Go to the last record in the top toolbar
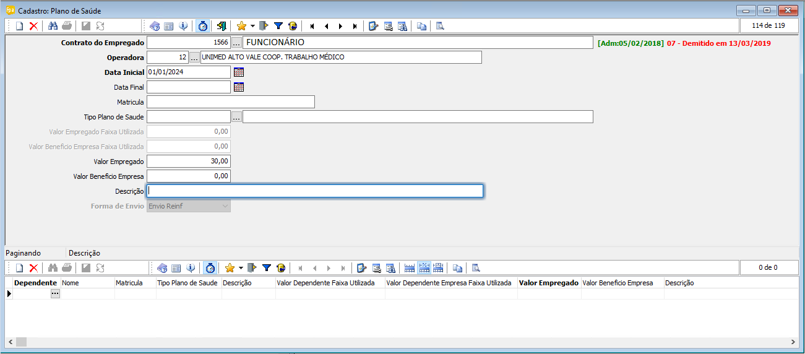Screen dimensions: 805x354 355,26
